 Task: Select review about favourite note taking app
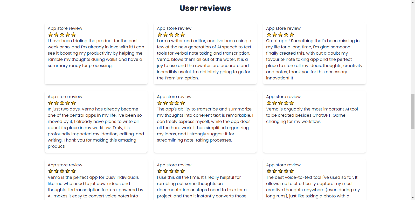pos(314,54)
